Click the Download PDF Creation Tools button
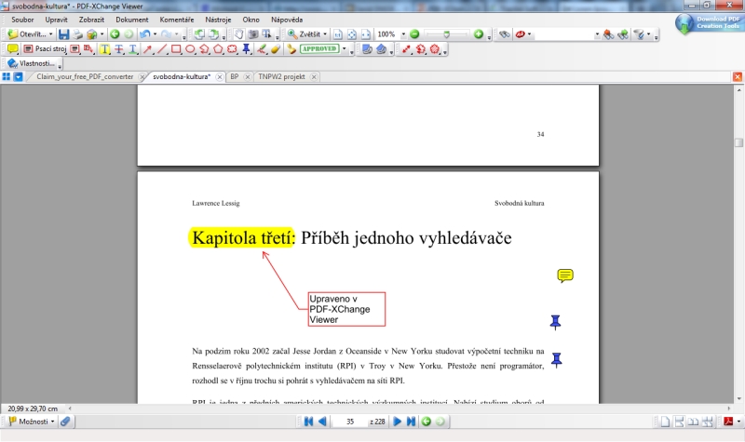The image size is (745, 442). point(708,22)
